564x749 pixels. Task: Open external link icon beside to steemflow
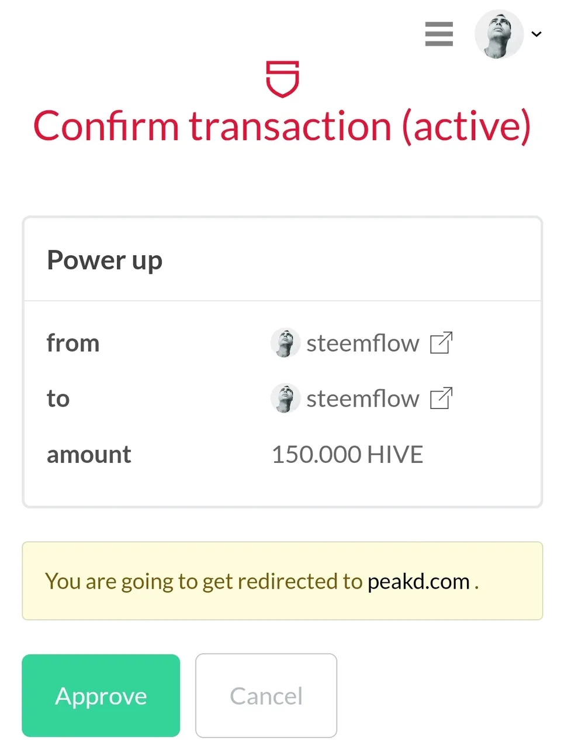441,398
